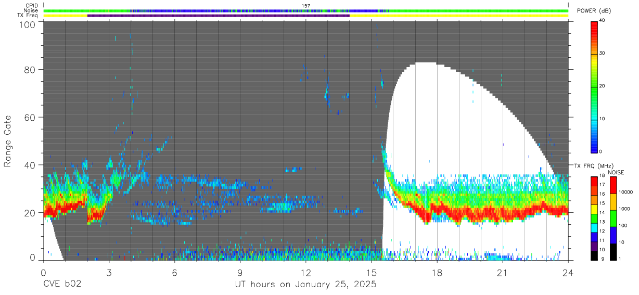Click the CVE b02 radar label
This screenshot has width=639, height=295.
[62, 285]
